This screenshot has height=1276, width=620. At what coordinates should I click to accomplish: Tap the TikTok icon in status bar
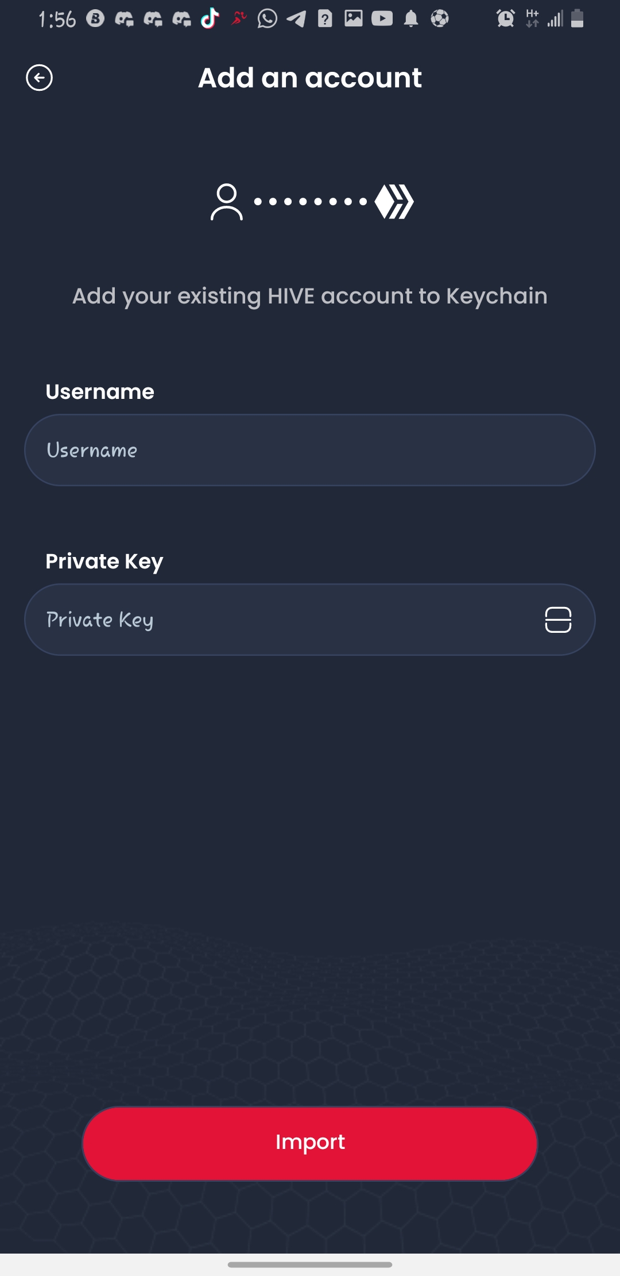pos(210,18)
